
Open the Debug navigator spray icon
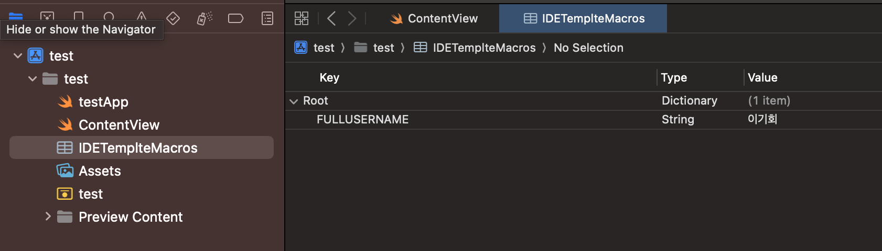(x=204, y=18)
